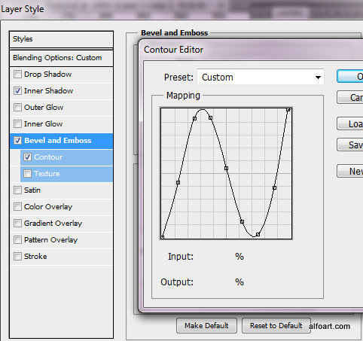Select Bevel and Emboss style entry
Viewport: 363px width, 341px height.
coord(62,141)
